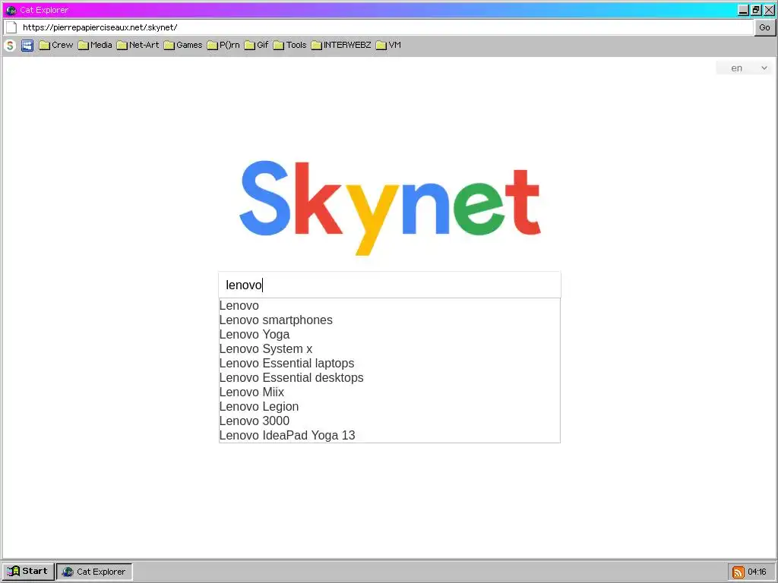Click the 04:16 taskbar clock
Image resolution: width=778 pixels, height=583 pixels.
point(757,572)
